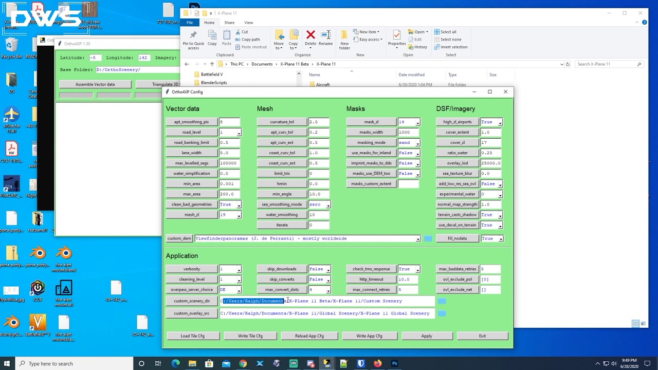Select first alert mount.blend desktop file
Image resolution: width=658 pixels, height=370 pixels.
[64, 257]
